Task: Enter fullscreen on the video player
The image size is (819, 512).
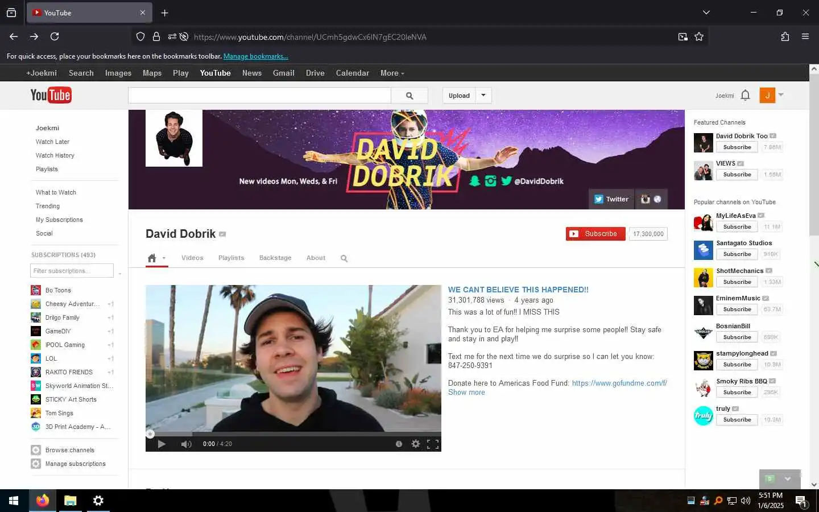Action: click(433, 444)
